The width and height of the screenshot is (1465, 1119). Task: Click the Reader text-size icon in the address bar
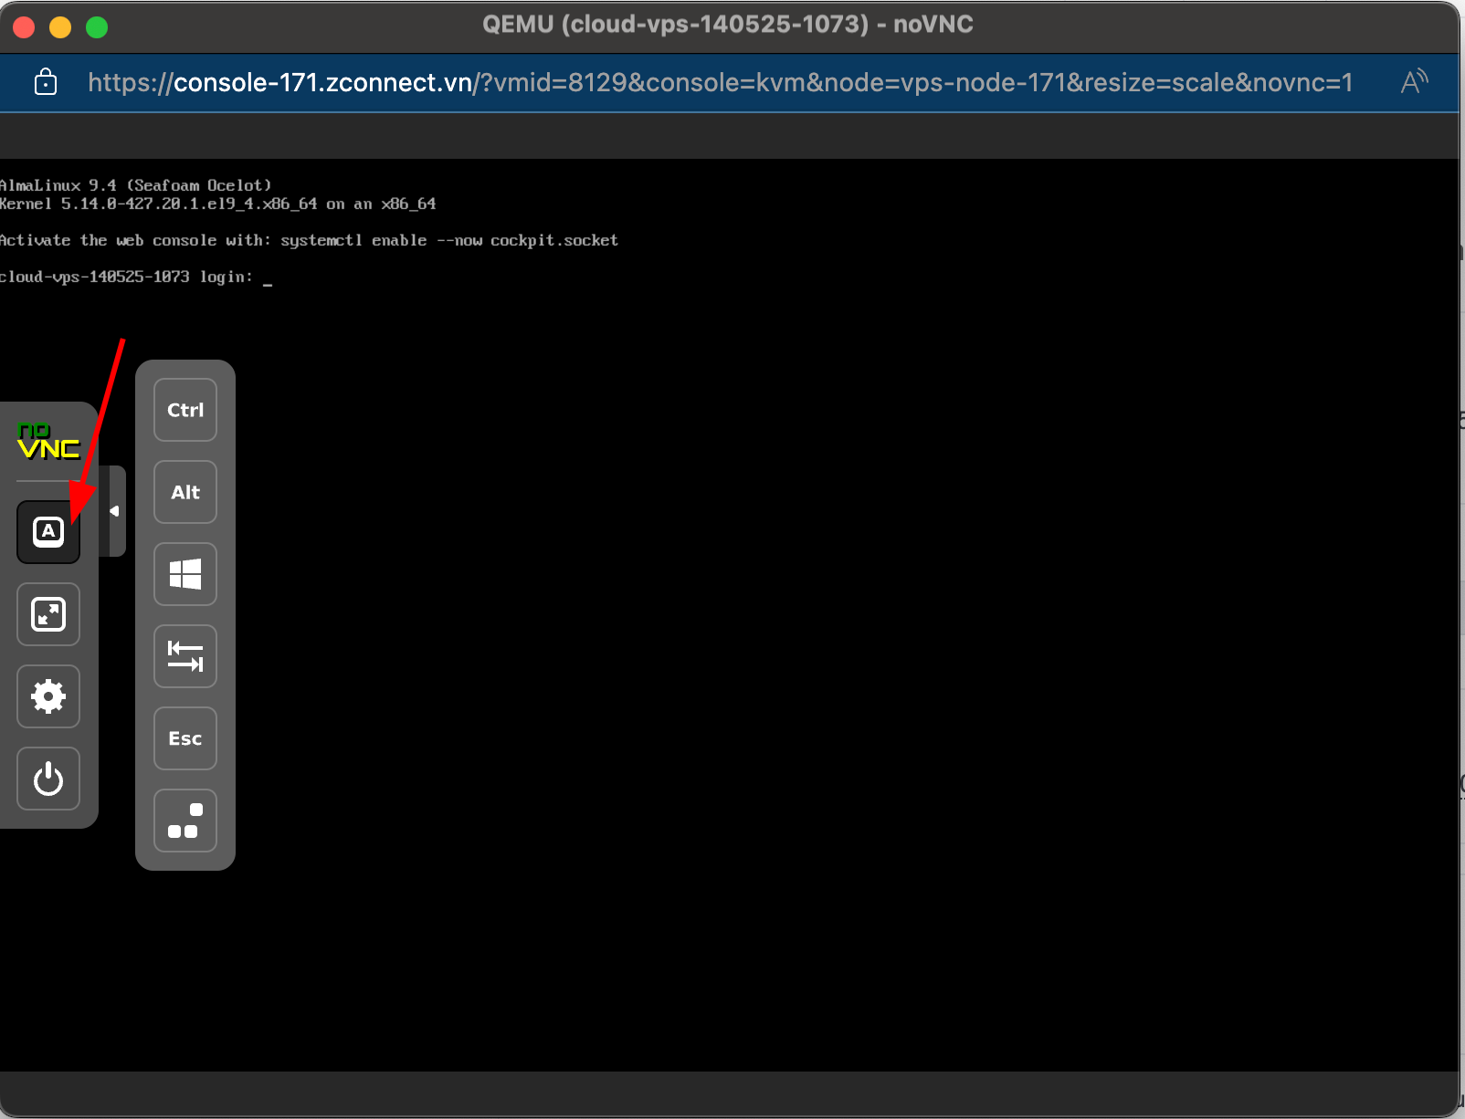pos(1414,82)
